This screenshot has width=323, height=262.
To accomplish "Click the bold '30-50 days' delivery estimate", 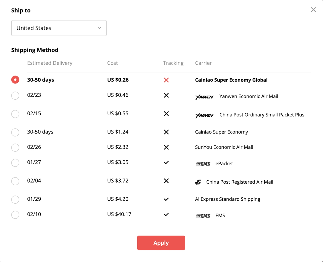I will 41,80.
